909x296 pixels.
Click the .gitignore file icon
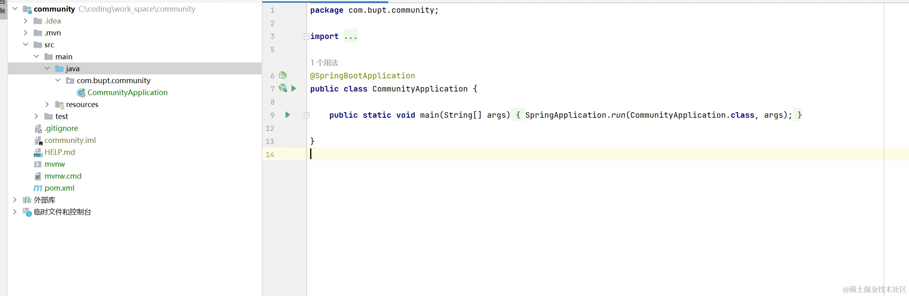tap(38, 129)
